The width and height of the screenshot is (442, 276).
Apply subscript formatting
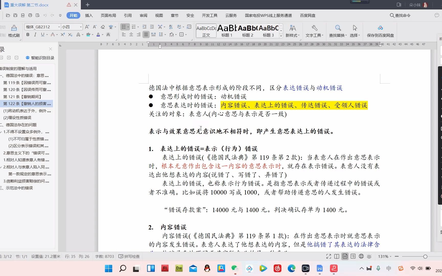(70, 34)
